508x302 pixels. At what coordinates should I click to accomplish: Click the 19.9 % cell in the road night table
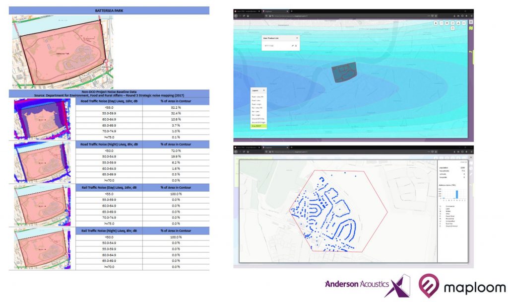(x=176, y=156)
